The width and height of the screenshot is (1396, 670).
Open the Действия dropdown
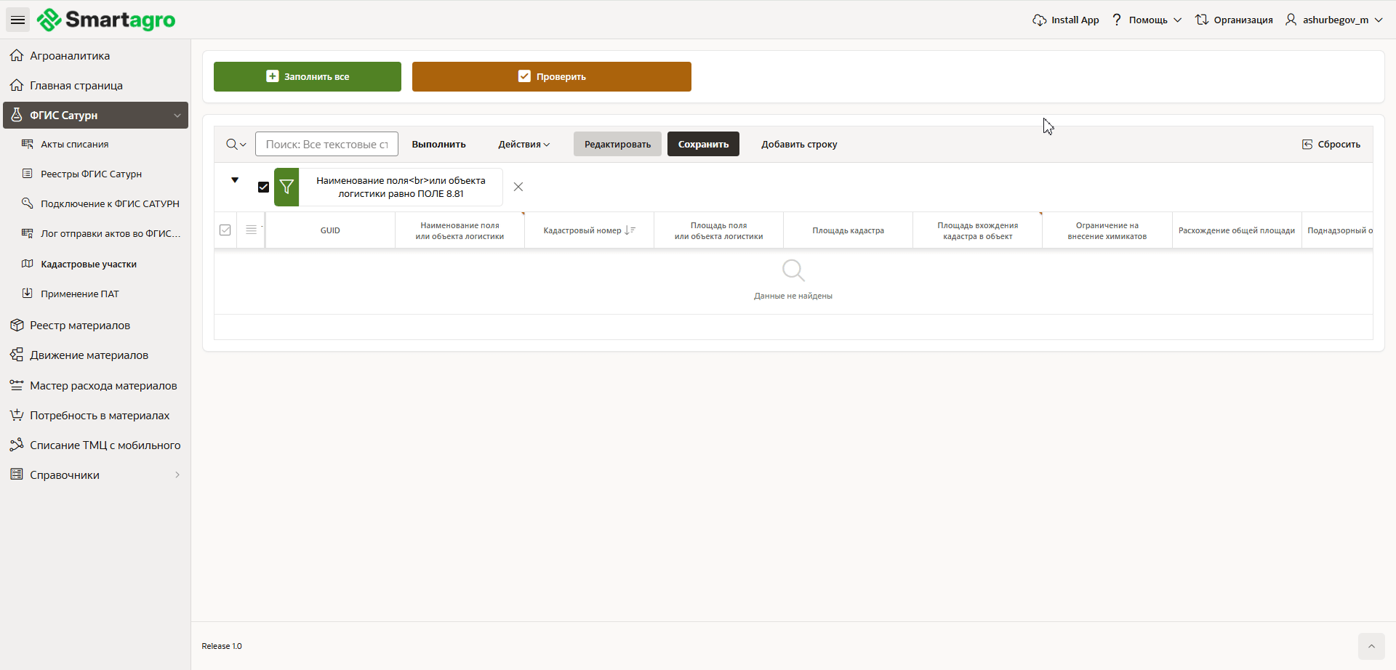(523, 145)
